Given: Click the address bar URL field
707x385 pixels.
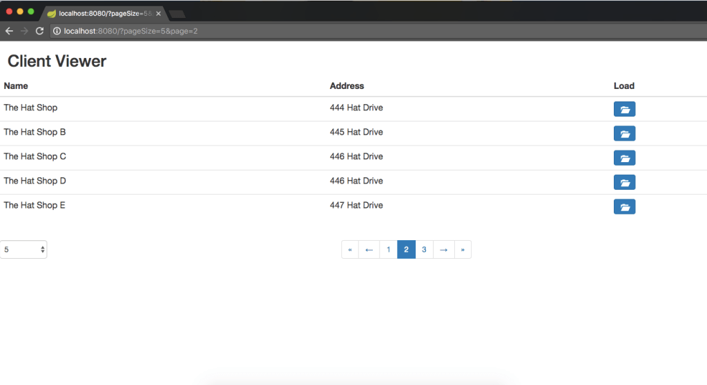Looking at the screenshot, I should (x=378, y=31).
